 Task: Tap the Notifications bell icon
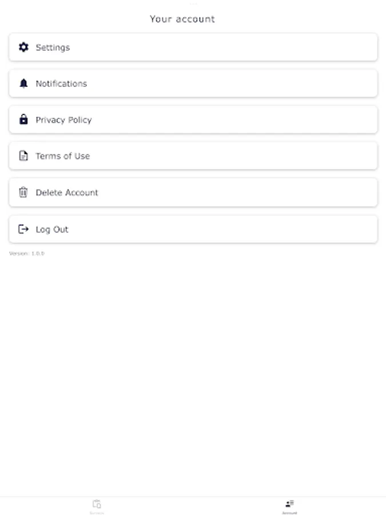coord(23,84)
